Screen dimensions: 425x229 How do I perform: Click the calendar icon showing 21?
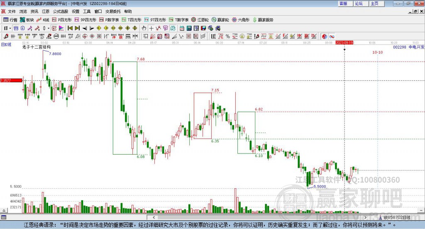click(x=182, y=28)
